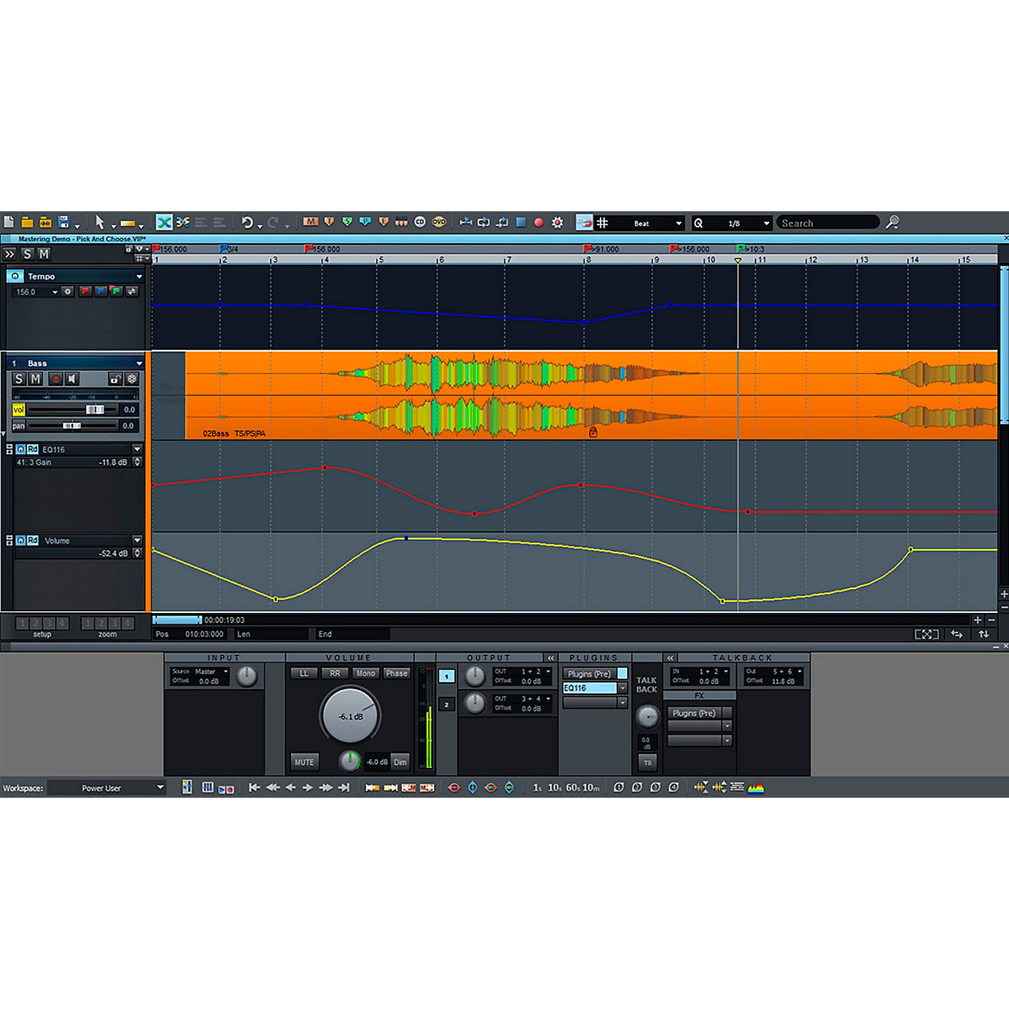Open the input Source Master dropdown
The width and height of the screenshot is (1009, 1009).
point(226,672)
